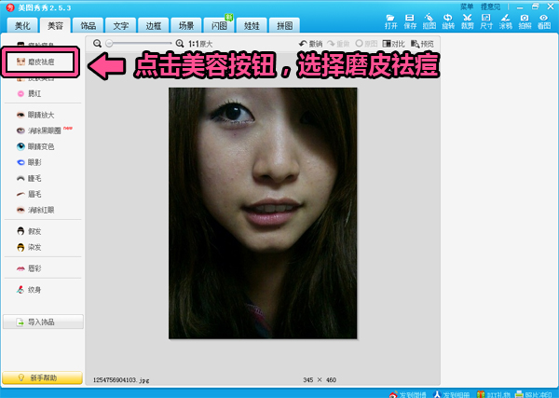Image resolution: width=559 pixels, height=398 pixels.
Task: Click the portrait photo on canvas
Action: 262,213
